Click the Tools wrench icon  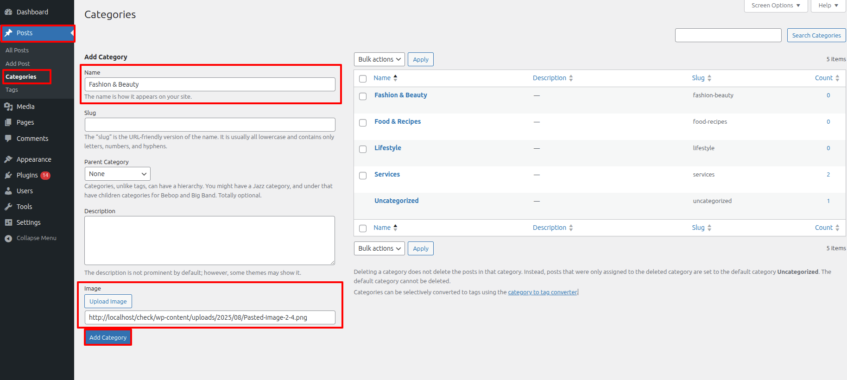coord(8,207)
